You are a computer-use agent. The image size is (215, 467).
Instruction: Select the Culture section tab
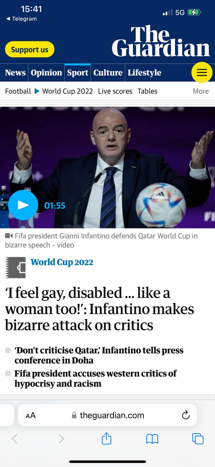pos(108,73)
